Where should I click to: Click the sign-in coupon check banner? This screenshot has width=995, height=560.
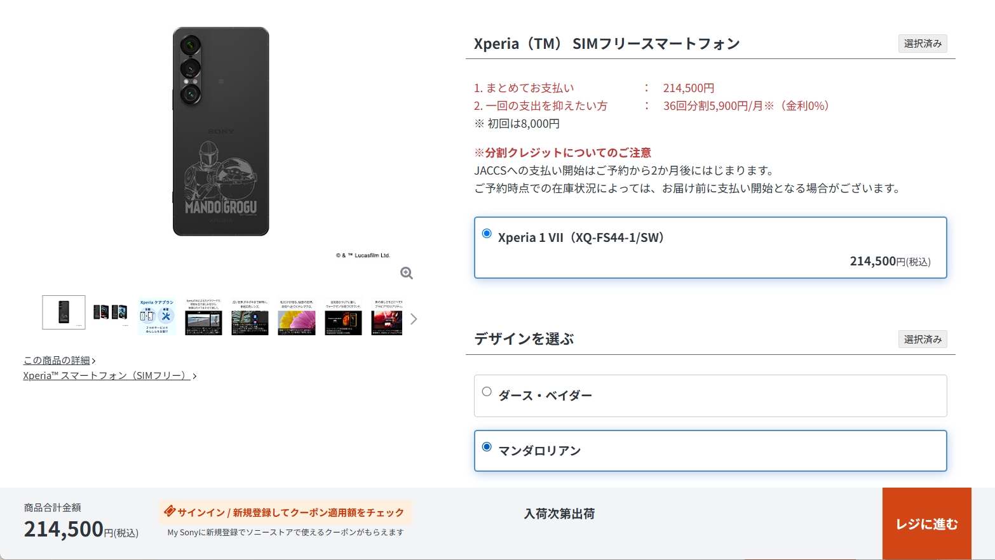285,512
